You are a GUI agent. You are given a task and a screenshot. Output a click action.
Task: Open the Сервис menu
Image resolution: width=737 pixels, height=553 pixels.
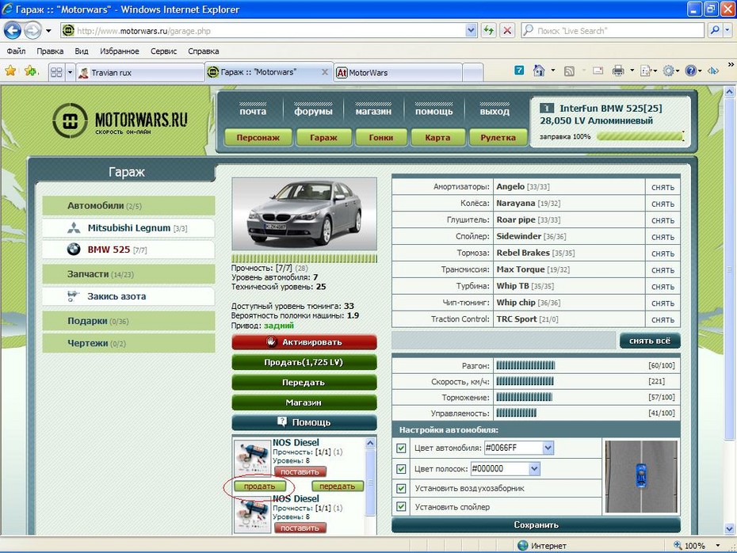(x=163, y=51)
